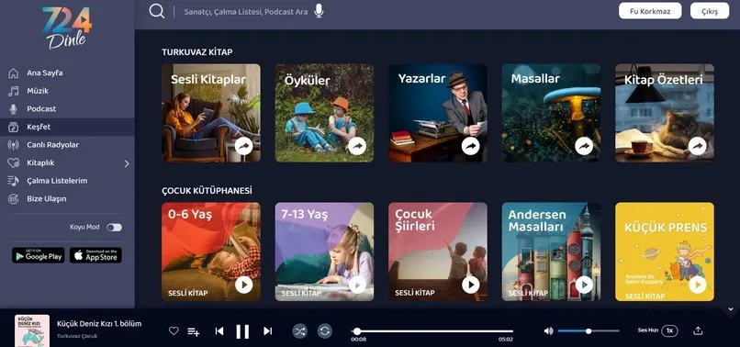Add current track to playlist icon
The width and height of the screenshot is (740, 347).
click(x=194, y=331)
